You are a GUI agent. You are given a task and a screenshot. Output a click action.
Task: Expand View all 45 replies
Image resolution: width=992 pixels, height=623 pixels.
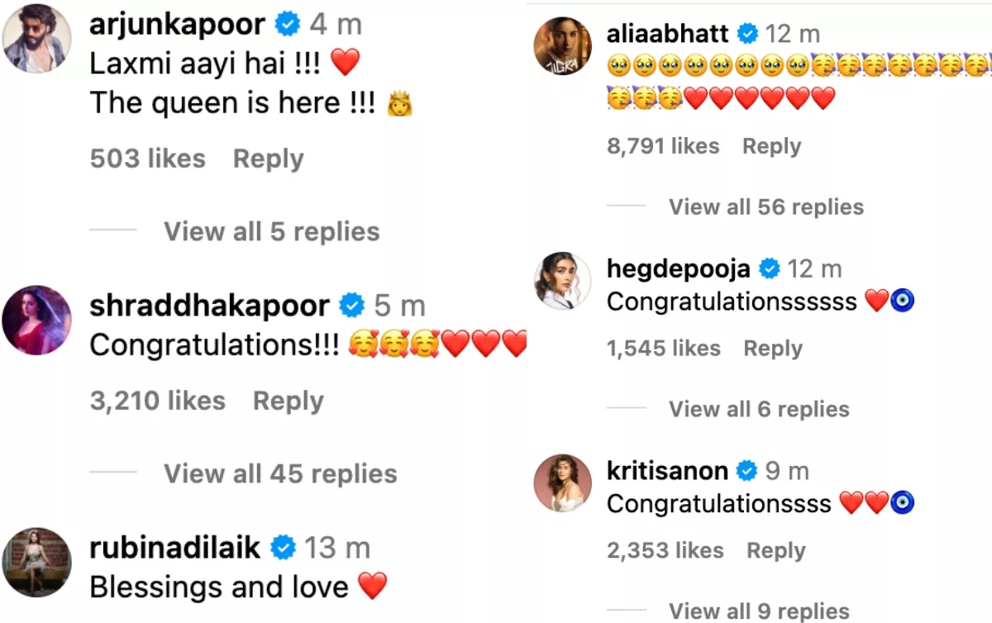coord(280,473)
